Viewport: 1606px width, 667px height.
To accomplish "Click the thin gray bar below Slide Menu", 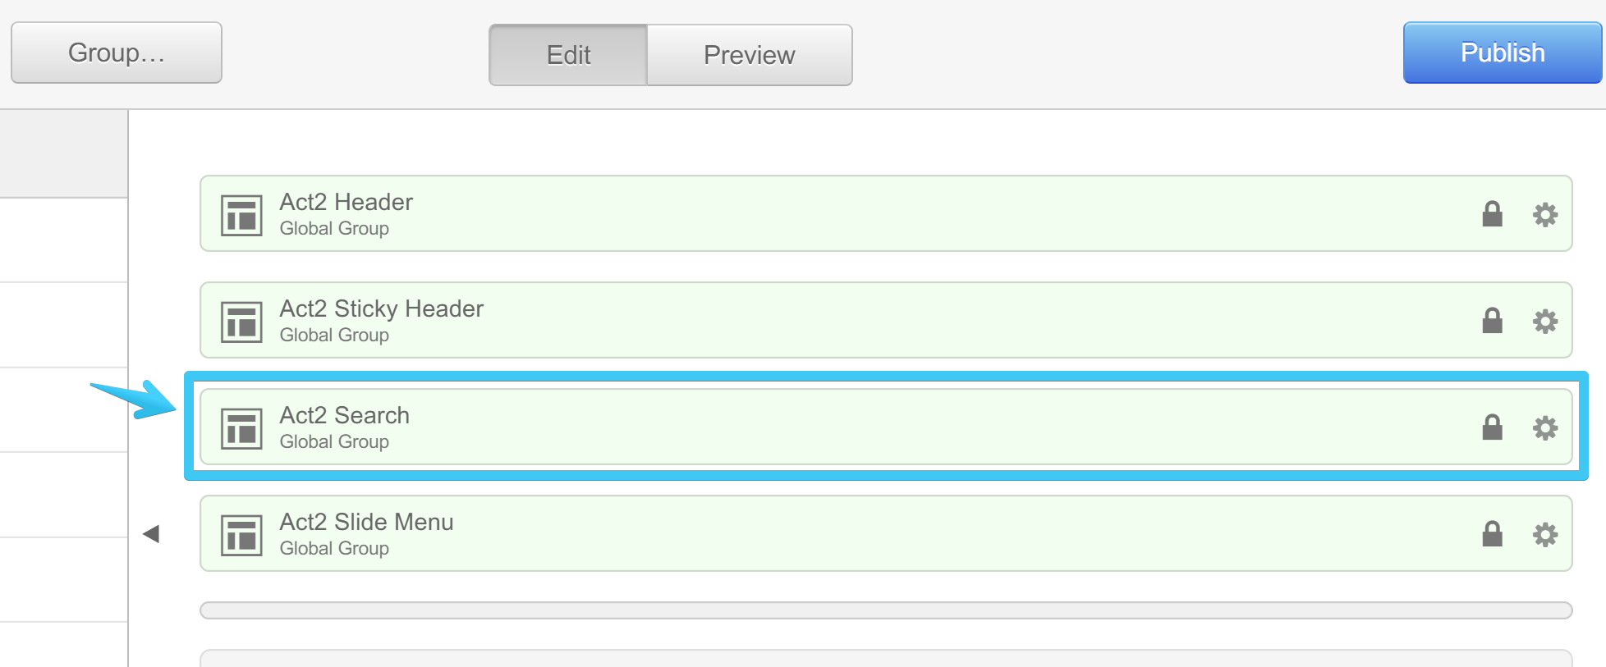I will [x=885, y=610].
